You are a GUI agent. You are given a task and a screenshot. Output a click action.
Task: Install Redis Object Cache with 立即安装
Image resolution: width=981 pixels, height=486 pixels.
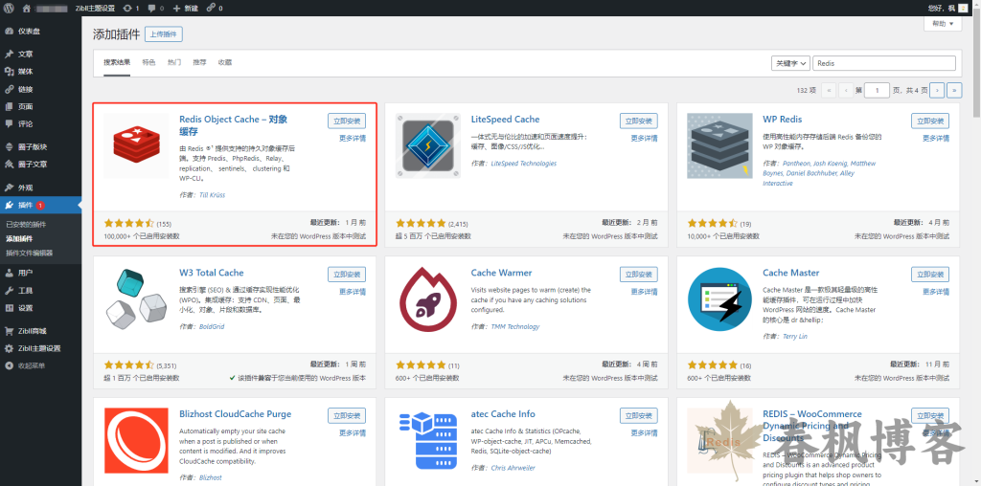coord(347,121)
